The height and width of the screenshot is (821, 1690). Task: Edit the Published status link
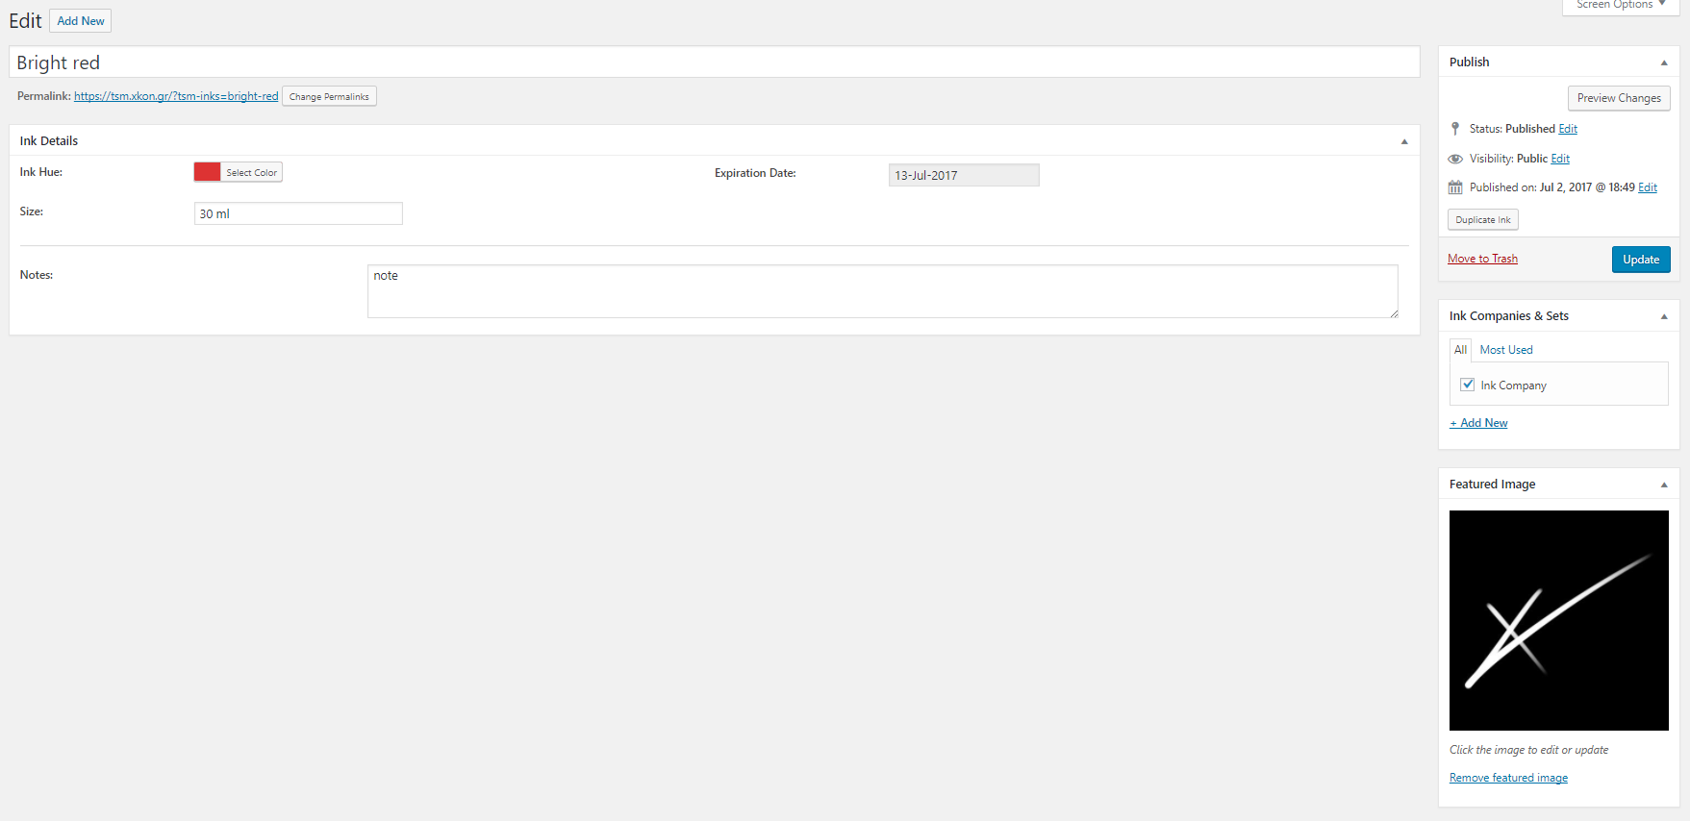tap(1568, 129)
